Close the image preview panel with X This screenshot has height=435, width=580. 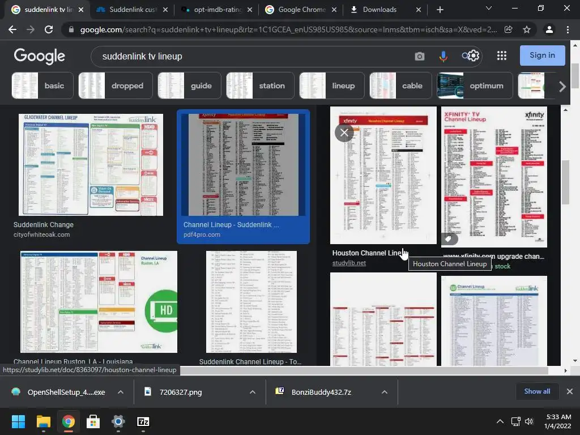pyautogui.click(x=344, y=133)
